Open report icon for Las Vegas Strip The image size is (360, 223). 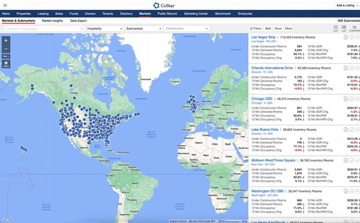[x=346, y=37]
